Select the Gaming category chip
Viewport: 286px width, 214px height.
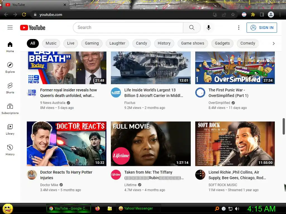coord(92,43)
